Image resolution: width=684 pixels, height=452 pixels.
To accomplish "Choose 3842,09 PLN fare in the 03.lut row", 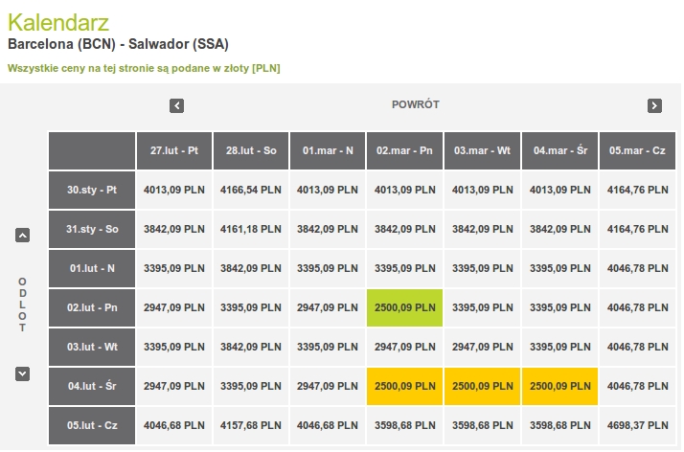I will coord(251,347).
